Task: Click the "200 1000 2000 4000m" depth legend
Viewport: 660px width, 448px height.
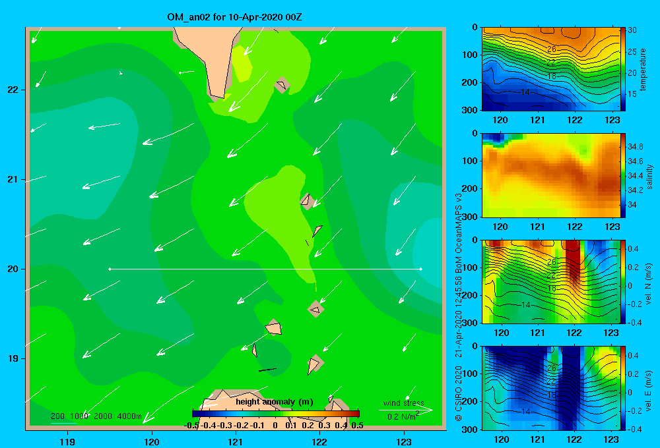Action: point(96,416)
